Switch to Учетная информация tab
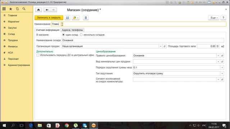This screenshot has width=230, height=129. [47, 30]
